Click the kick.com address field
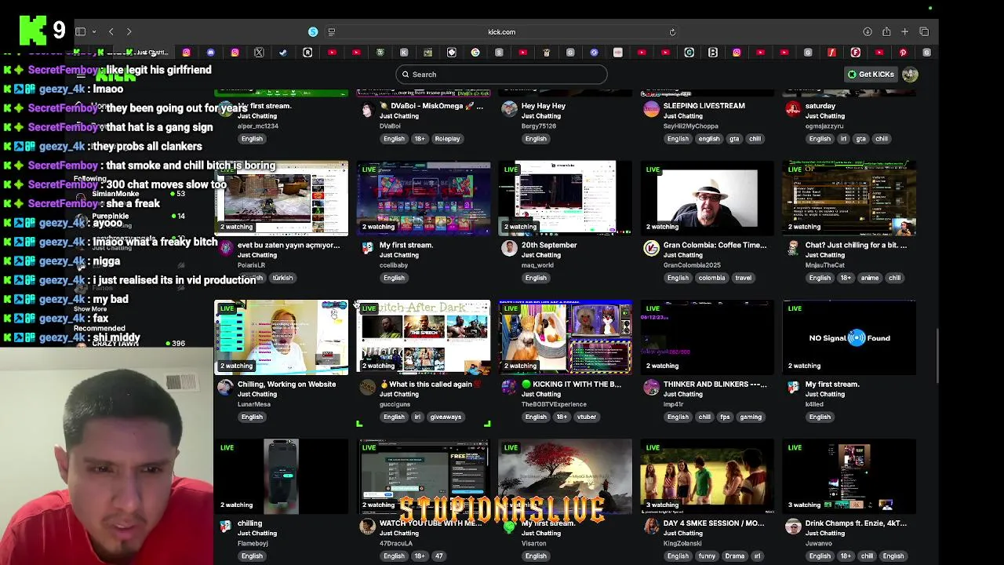The width and height of the screenshot is (1004, 565). pyautogui.click(x=502, y=32)
